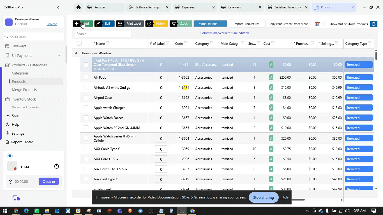The image size is (383, 215).
Task: Open Print Label from the toolbar
Action: click(130, 24)
